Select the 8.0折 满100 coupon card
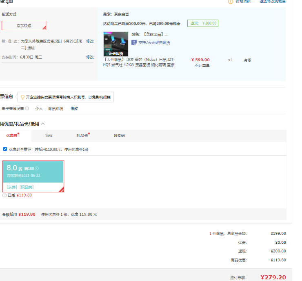This screenshot has width=302, height=281. (x=33, y=176)
